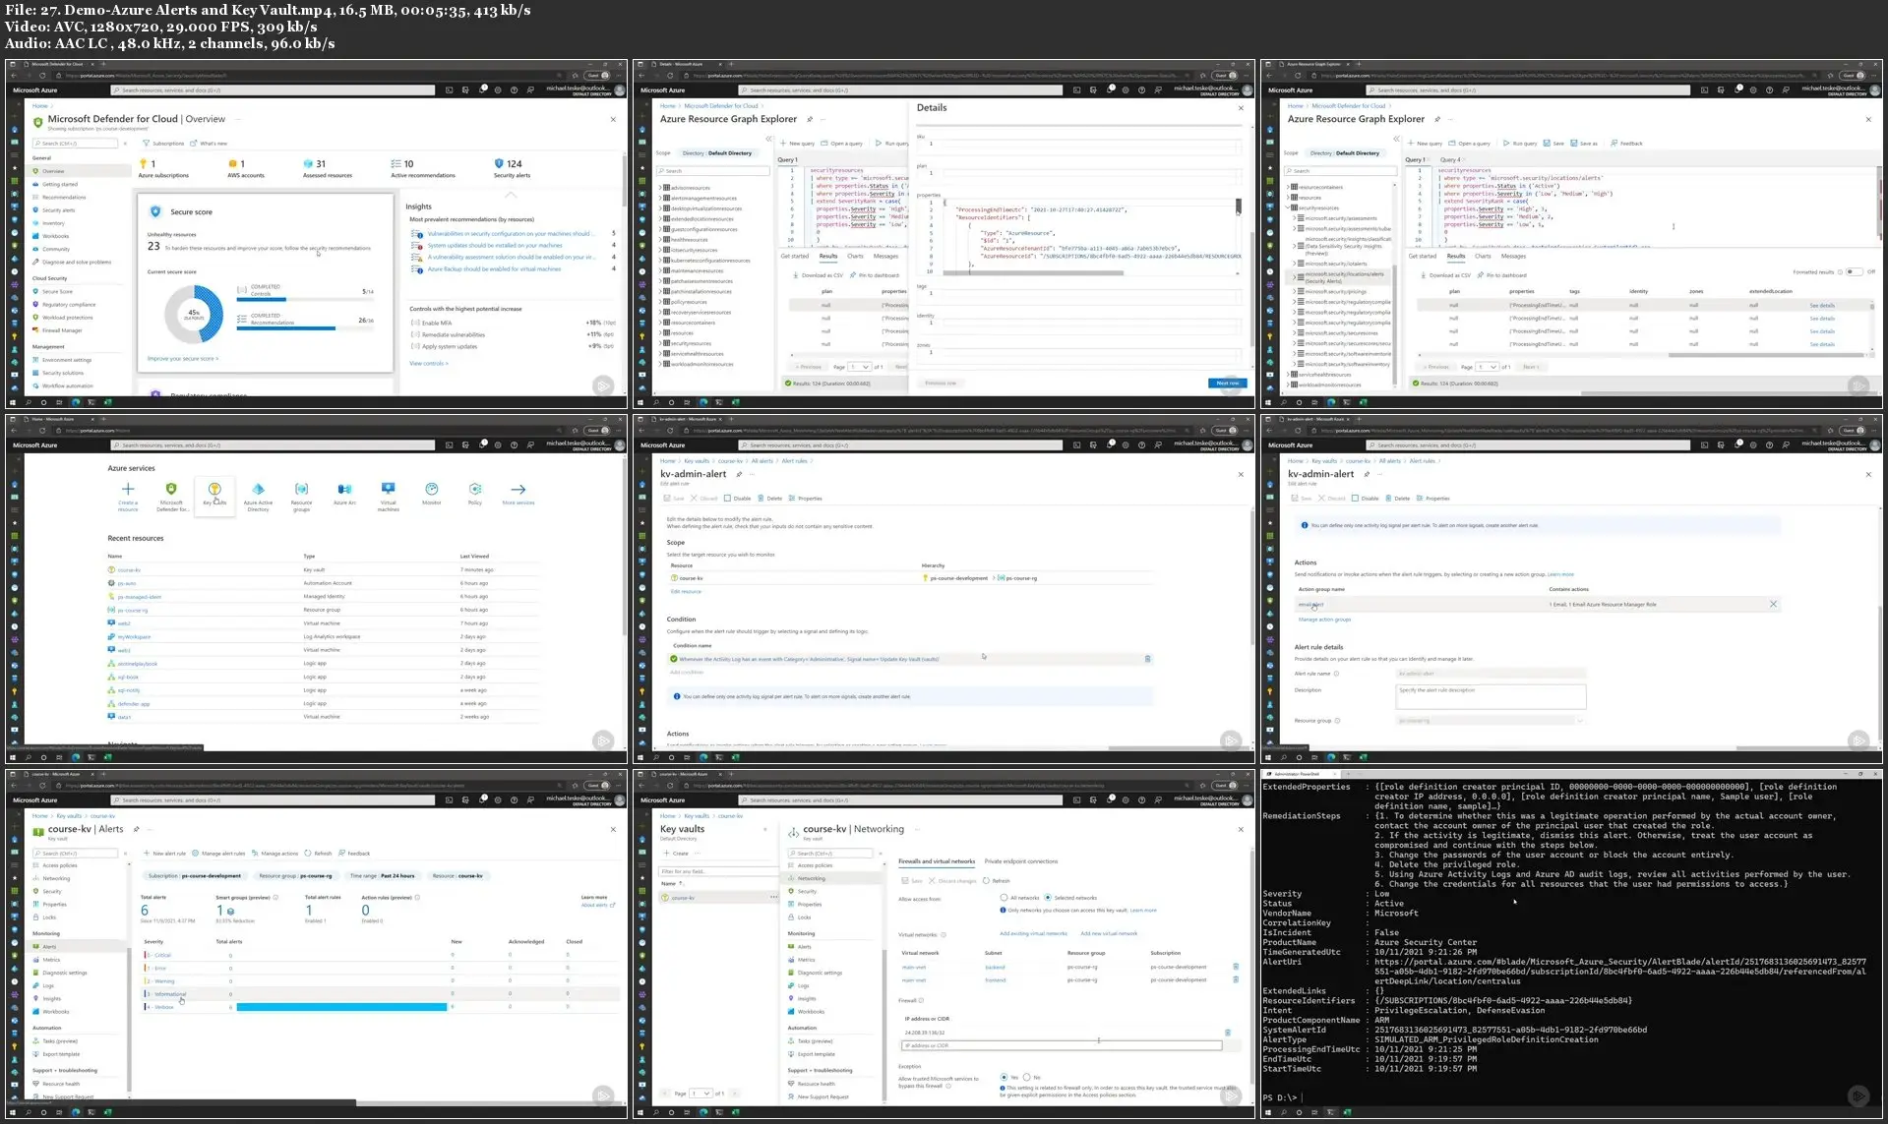Click Windows Start in the PowerShell frame taskbar
Image resolution: width=1888 pixels, height=1124 pixels.
point(1270,1112)
